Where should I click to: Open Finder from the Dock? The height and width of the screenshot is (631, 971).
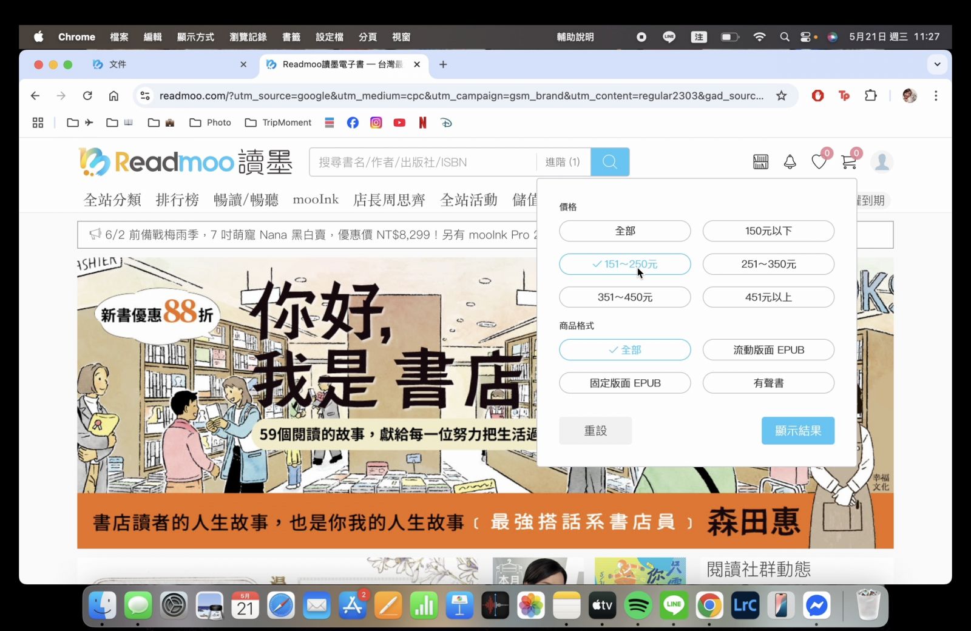(x=103, y=606)
